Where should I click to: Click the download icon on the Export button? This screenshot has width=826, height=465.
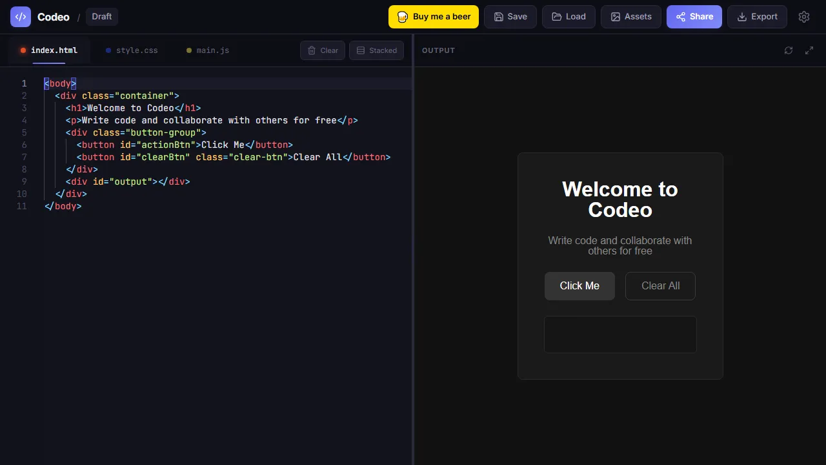(x=742, y=16)
